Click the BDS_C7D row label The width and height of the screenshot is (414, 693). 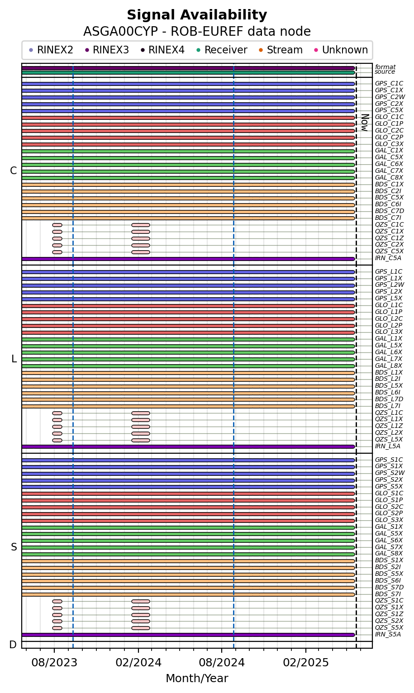tap(389, 211)
